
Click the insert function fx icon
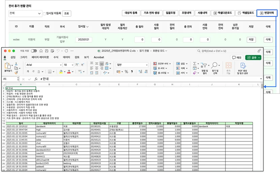tap(36, 79)
